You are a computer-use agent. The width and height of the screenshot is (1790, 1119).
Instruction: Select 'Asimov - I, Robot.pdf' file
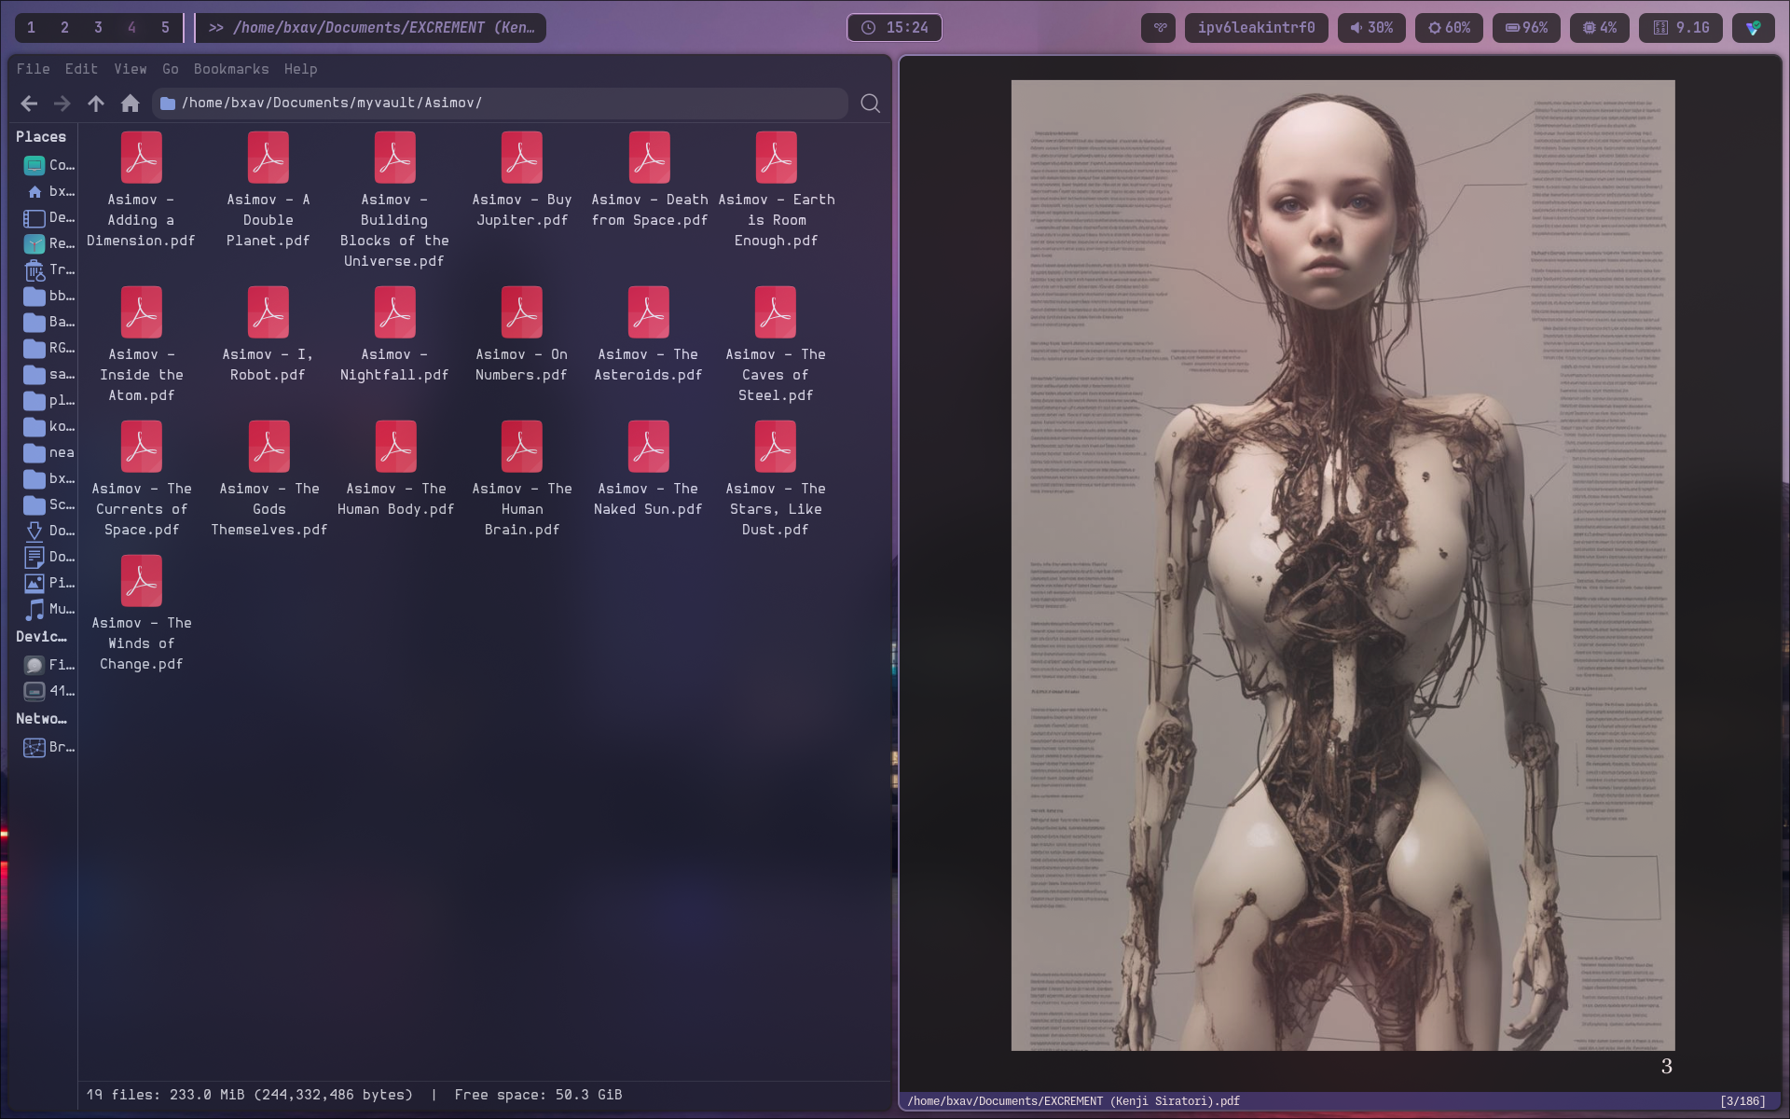coord(268,334)
